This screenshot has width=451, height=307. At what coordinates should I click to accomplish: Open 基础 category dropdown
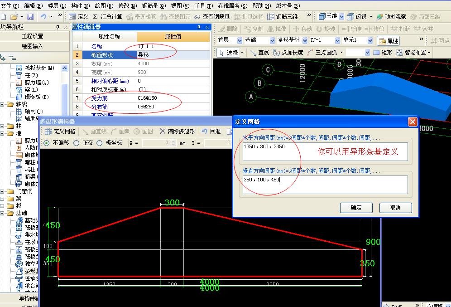[x=272, y=40]
